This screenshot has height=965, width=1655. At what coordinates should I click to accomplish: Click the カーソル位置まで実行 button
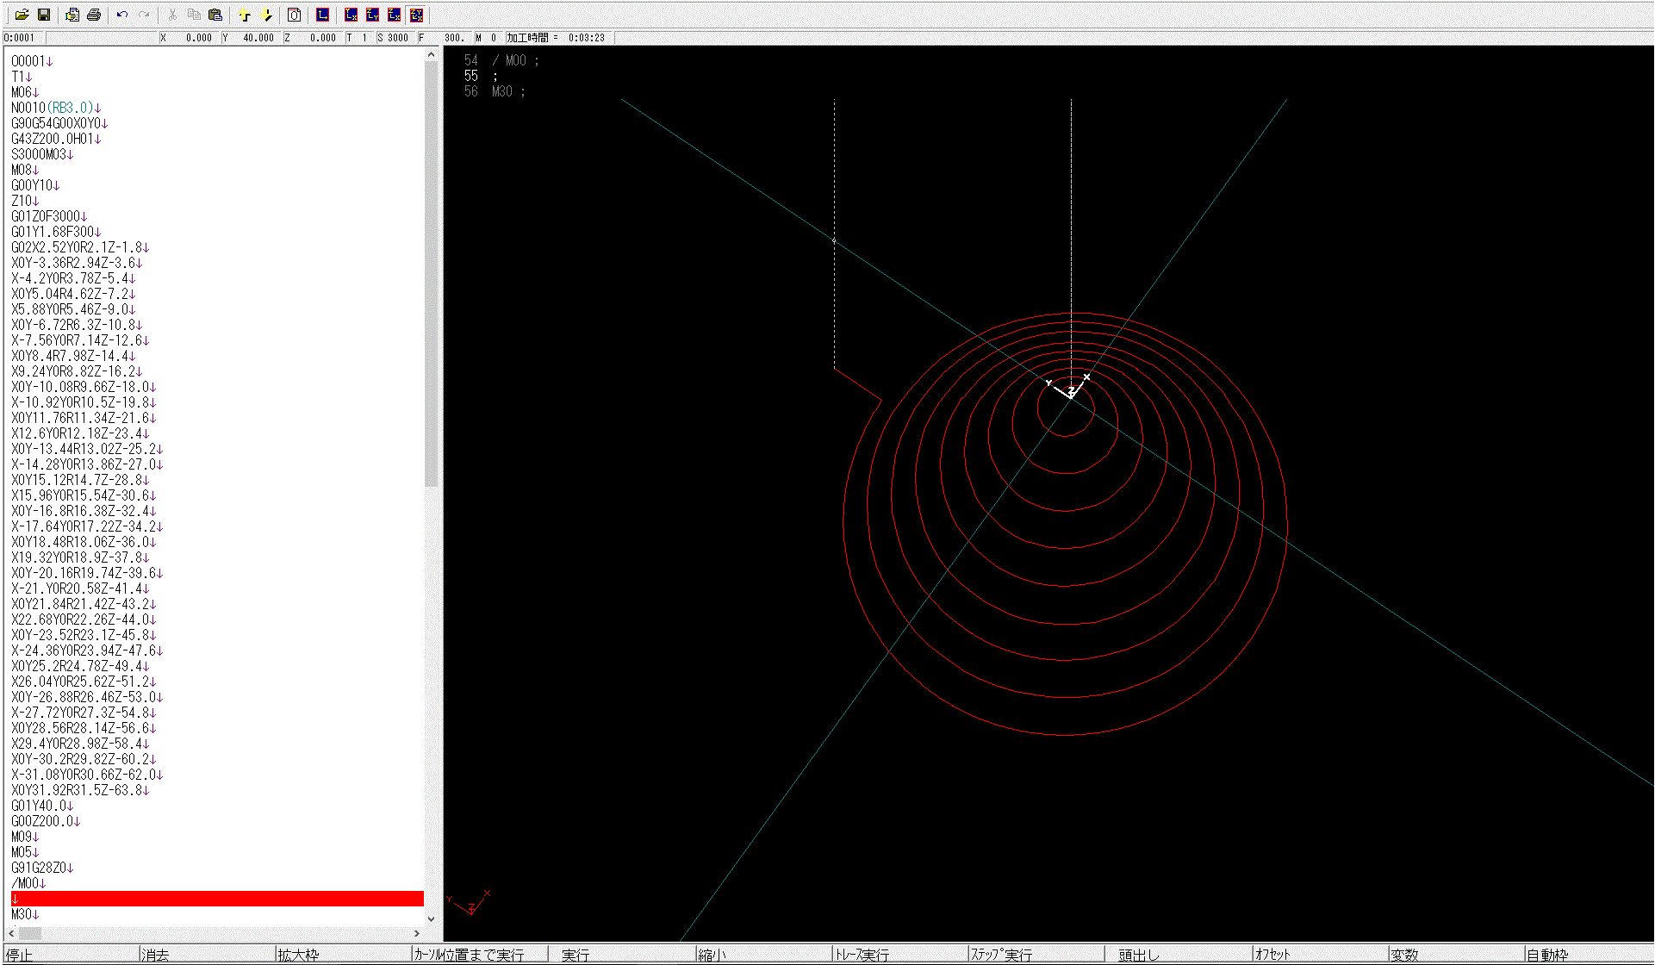point(480,955)
